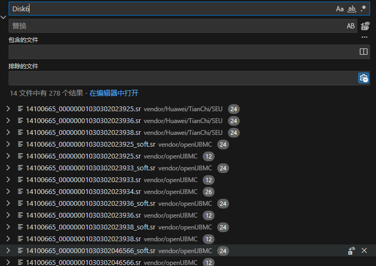376x266 pixels.
Task: Toggle Preserve Case (AB) in replace field
Action: click(351, 26)
